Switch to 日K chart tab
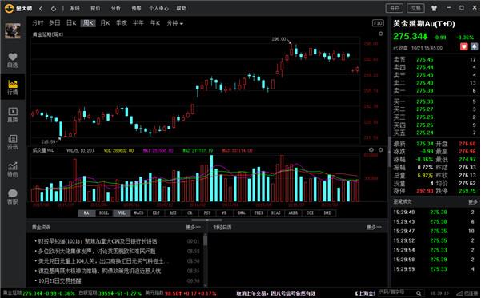481x298 pixels. click(x=71, y=23)
